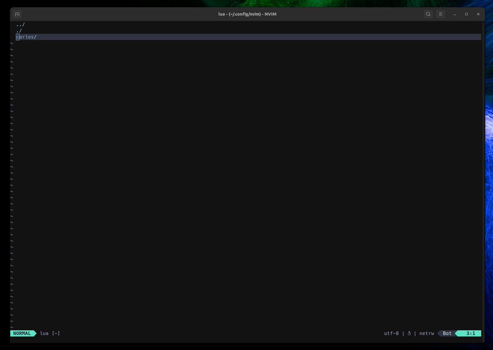Click the search icon in title bar

click(x=428, y=14)
